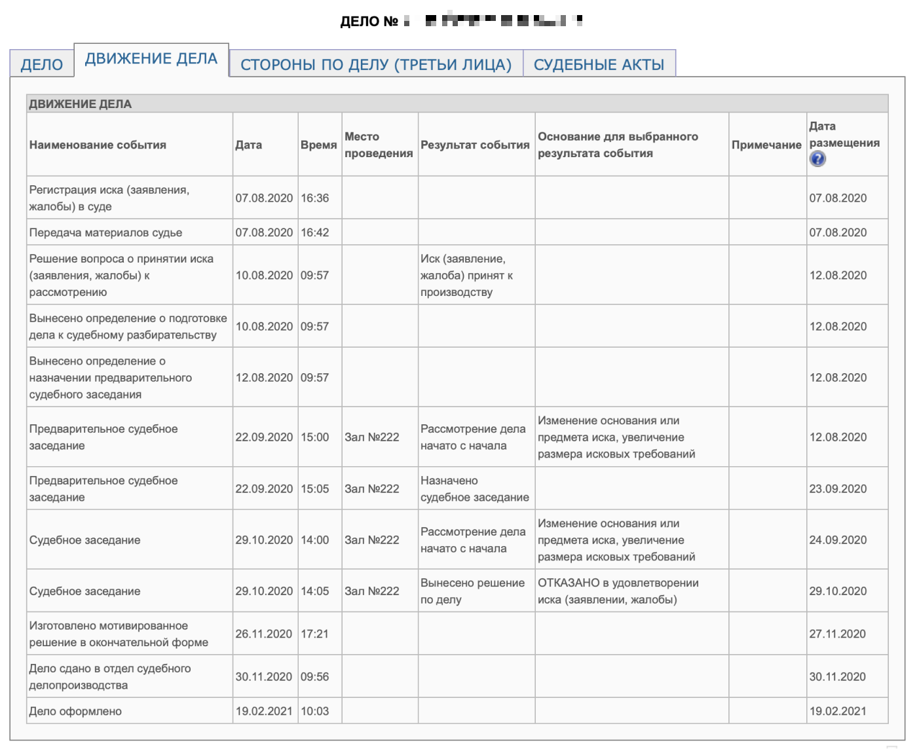Click the Место проведения column header
The width and height of the screenshot is (917, 749).
click(379, 145)
